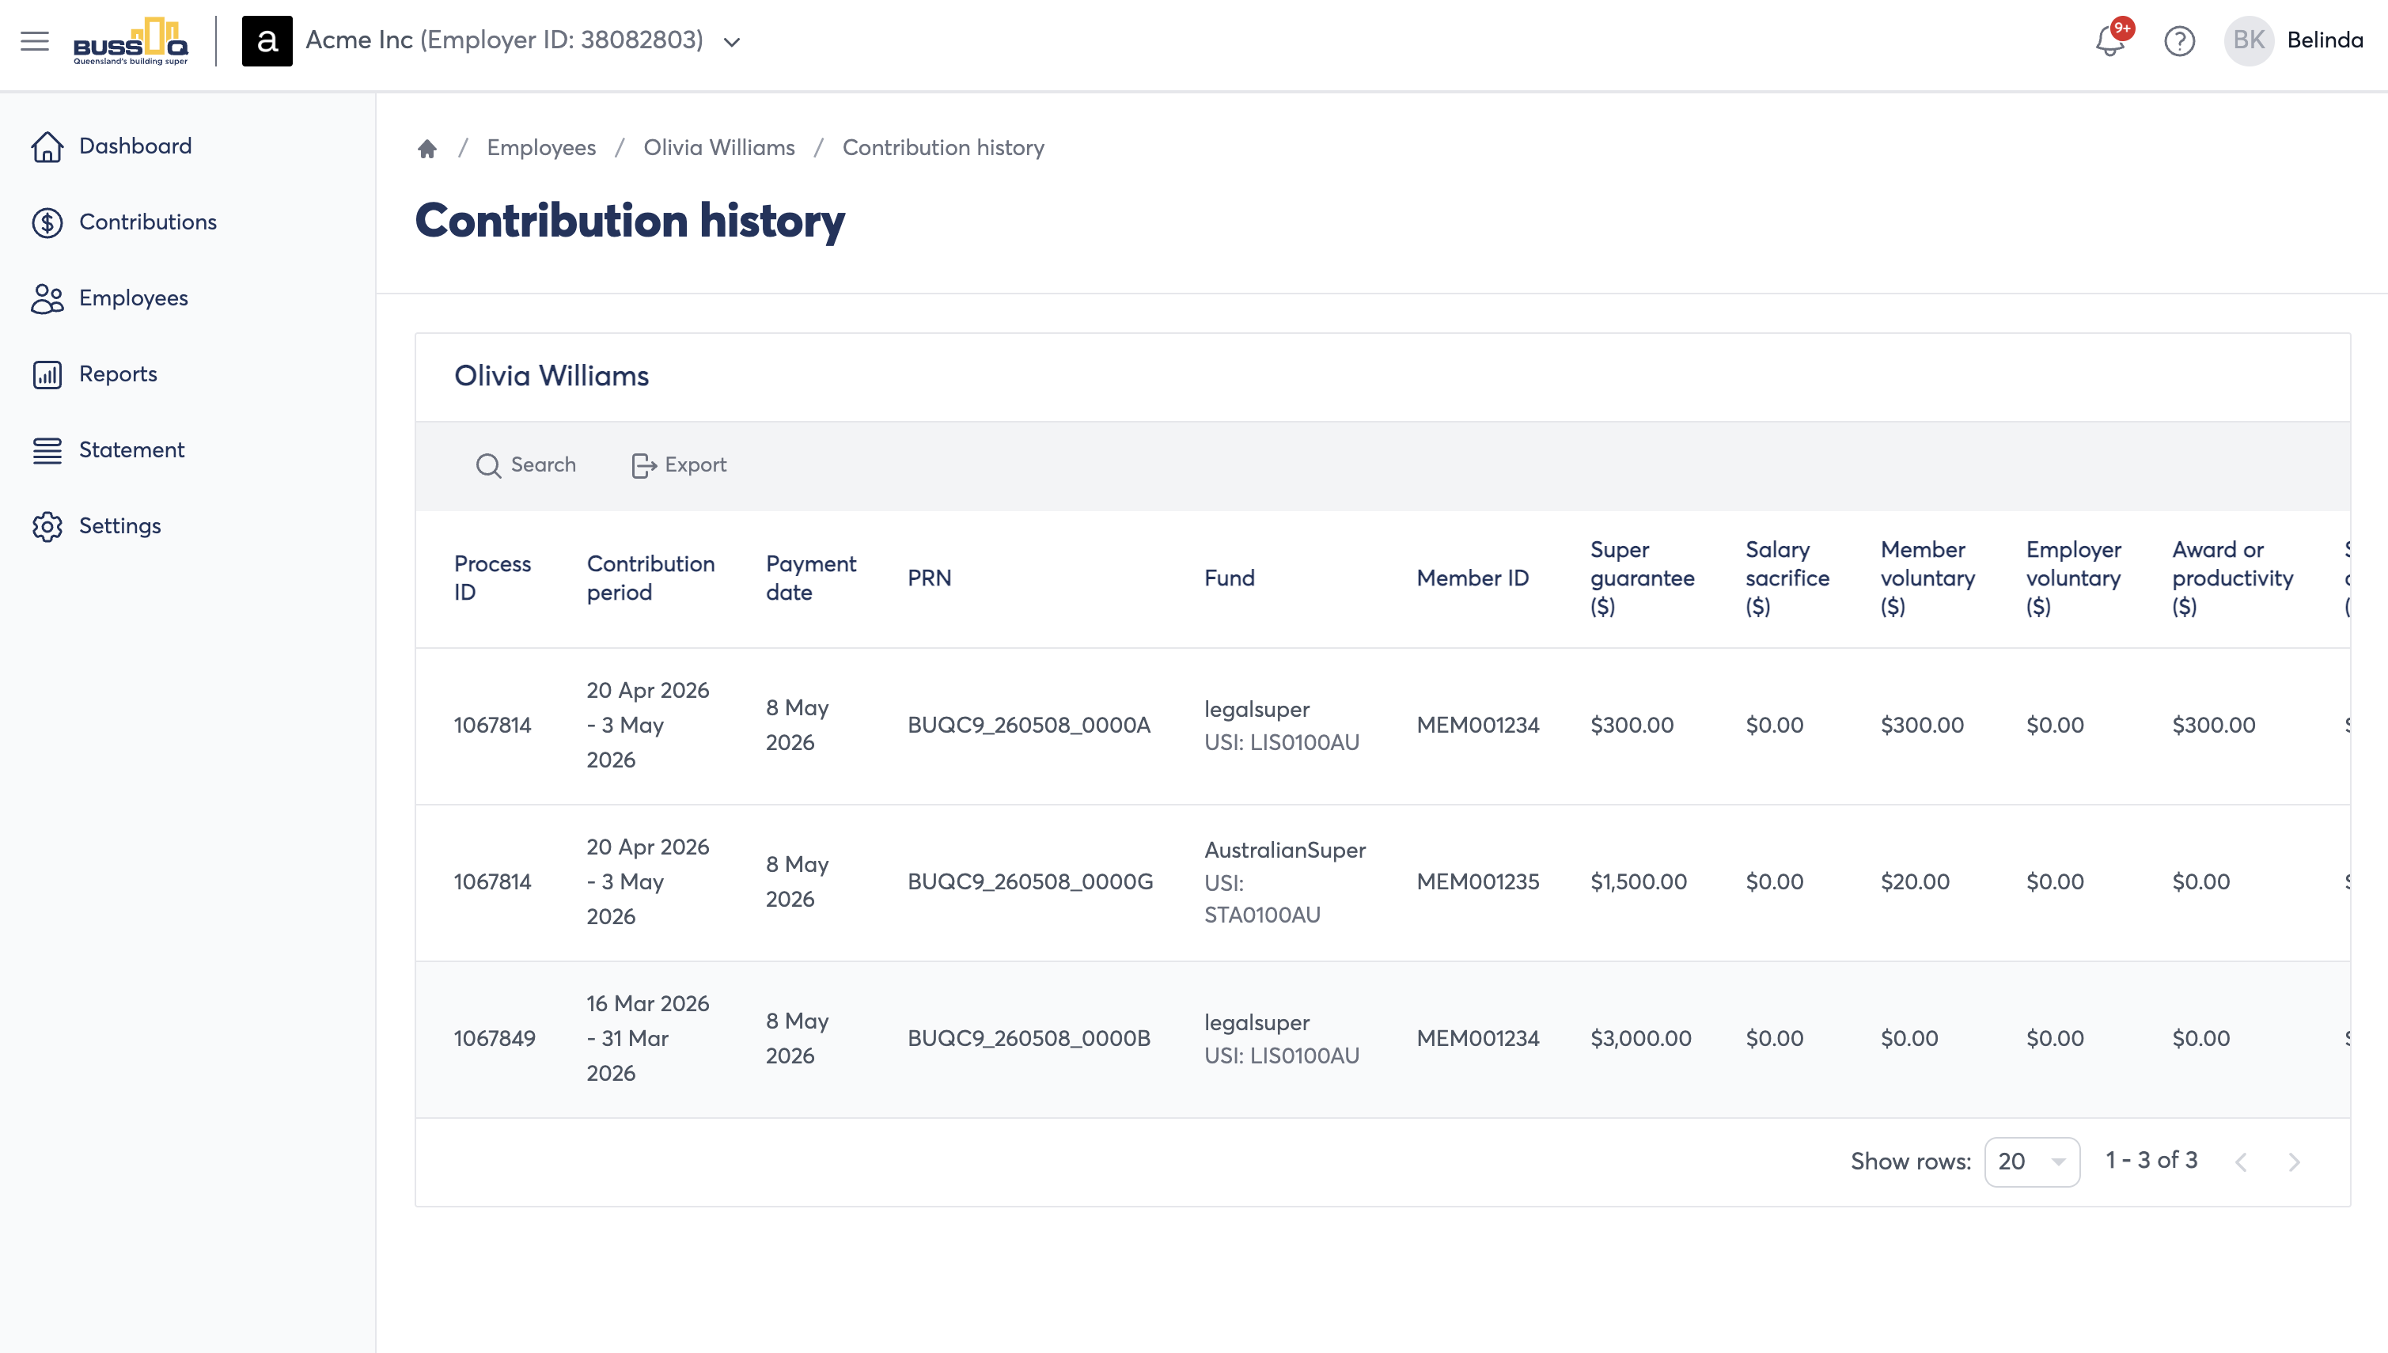Click the 1 - 3 of 3 pagination text
The height and width of the screenshot is (1353, 2388).
click(2151, 1160)
